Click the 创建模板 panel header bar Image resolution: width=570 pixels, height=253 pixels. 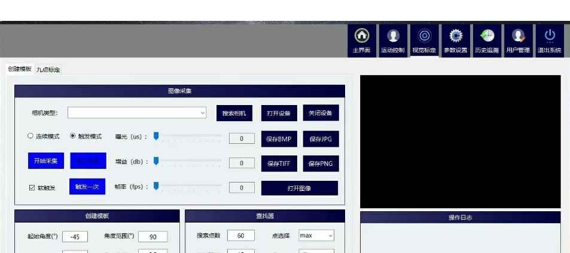[x=97, y=216]
